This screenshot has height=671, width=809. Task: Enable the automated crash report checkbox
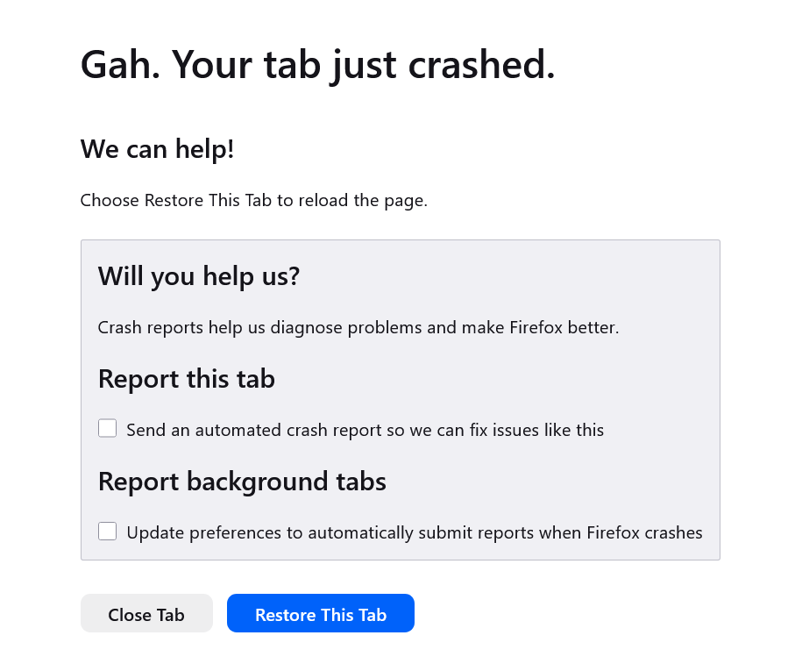[x=108, y=429]
